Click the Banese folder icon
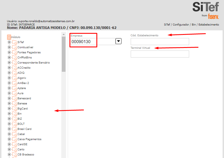The height and width of the screenshot is (158, 224). [14, 104]
